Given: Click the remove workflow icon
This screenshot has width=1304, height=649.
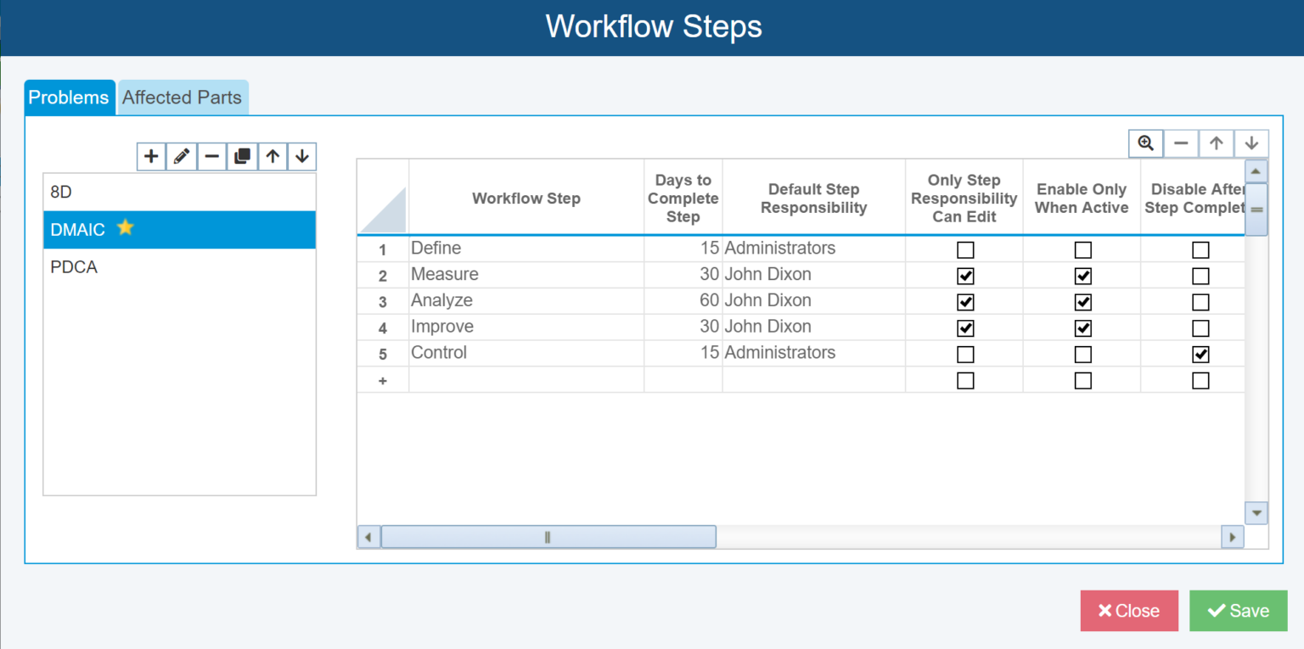Looking at the screenshot, I should [x=211, y=156].
